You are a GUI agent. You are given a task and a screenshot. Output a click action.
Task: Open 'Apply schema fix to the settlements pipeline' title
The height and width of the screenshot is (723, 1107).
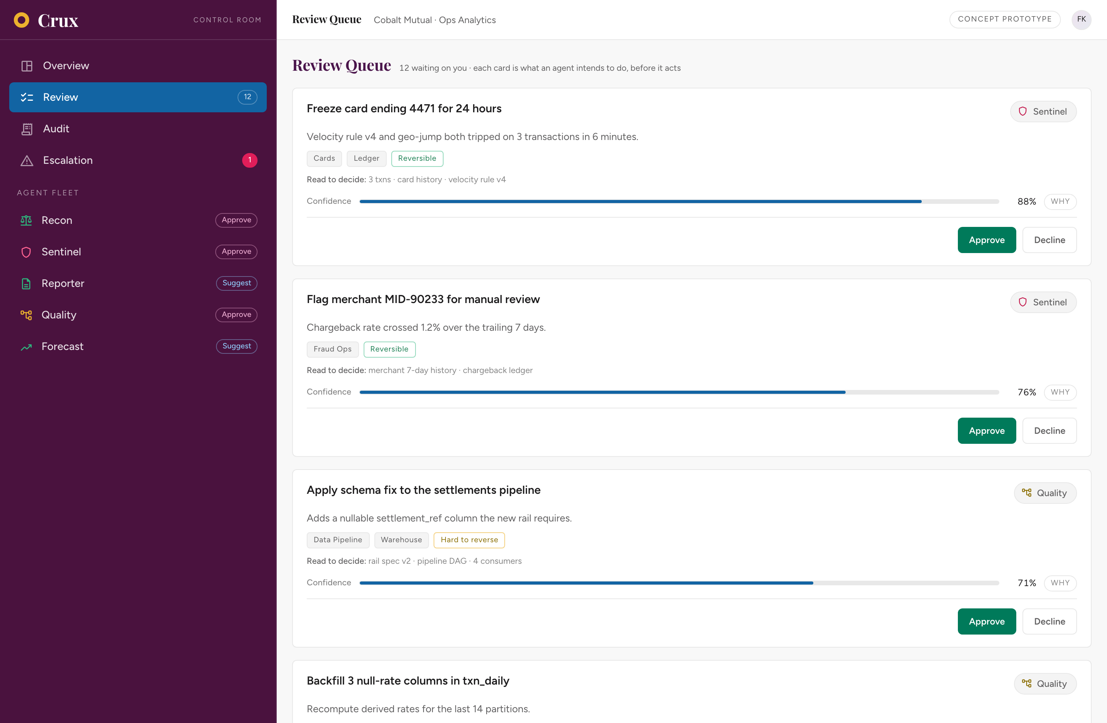[x=424, y=490]
